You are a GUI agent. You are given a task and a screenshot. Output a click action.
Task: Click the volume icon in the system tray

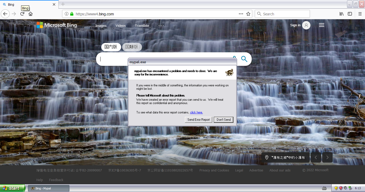345,188
